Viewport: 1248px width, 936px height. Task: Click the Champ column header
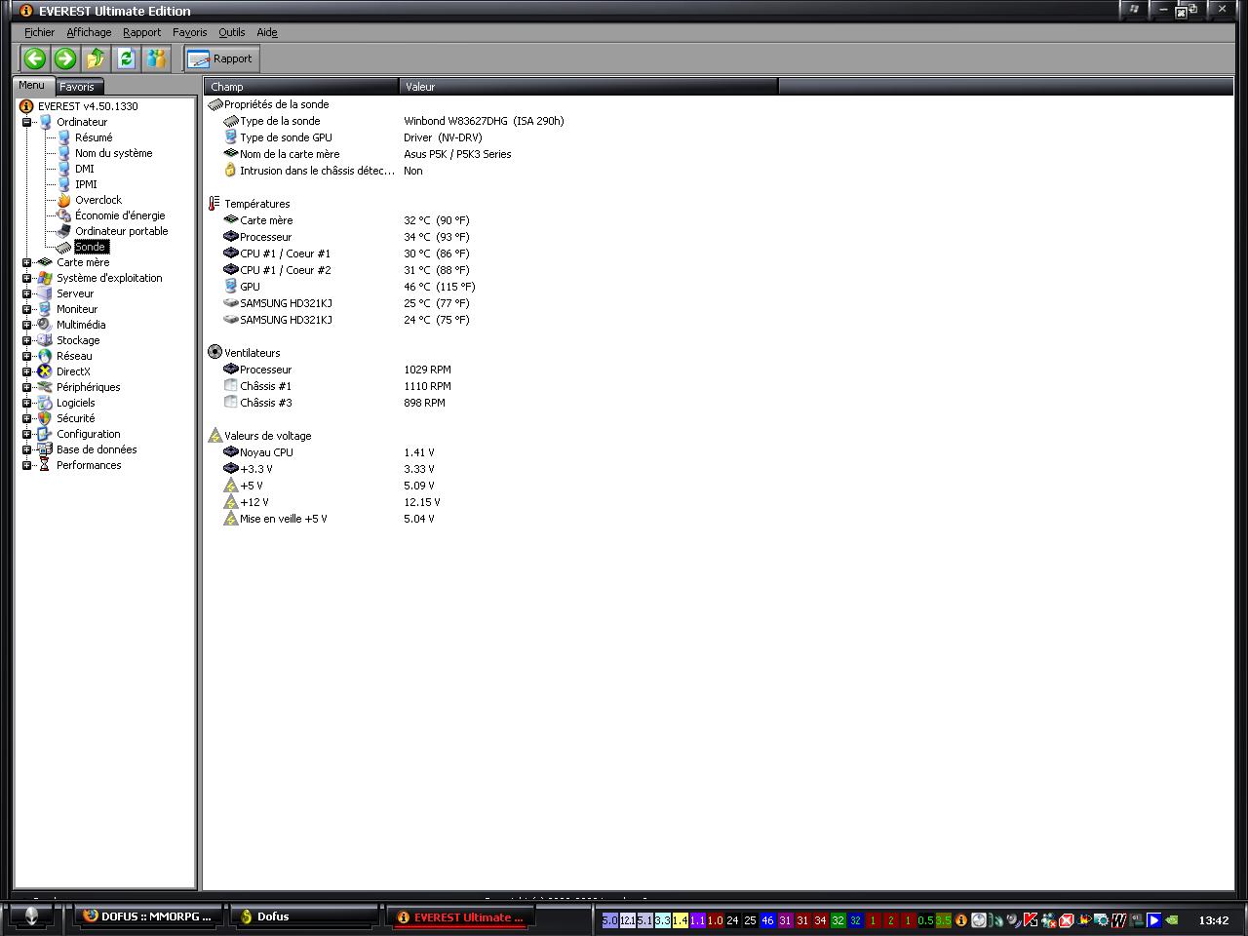click(x=301, y=87)
